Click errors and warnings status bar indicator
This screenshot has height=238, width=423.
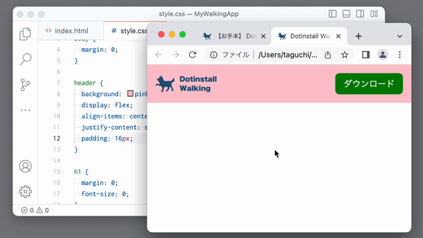(x=35, y=210)
